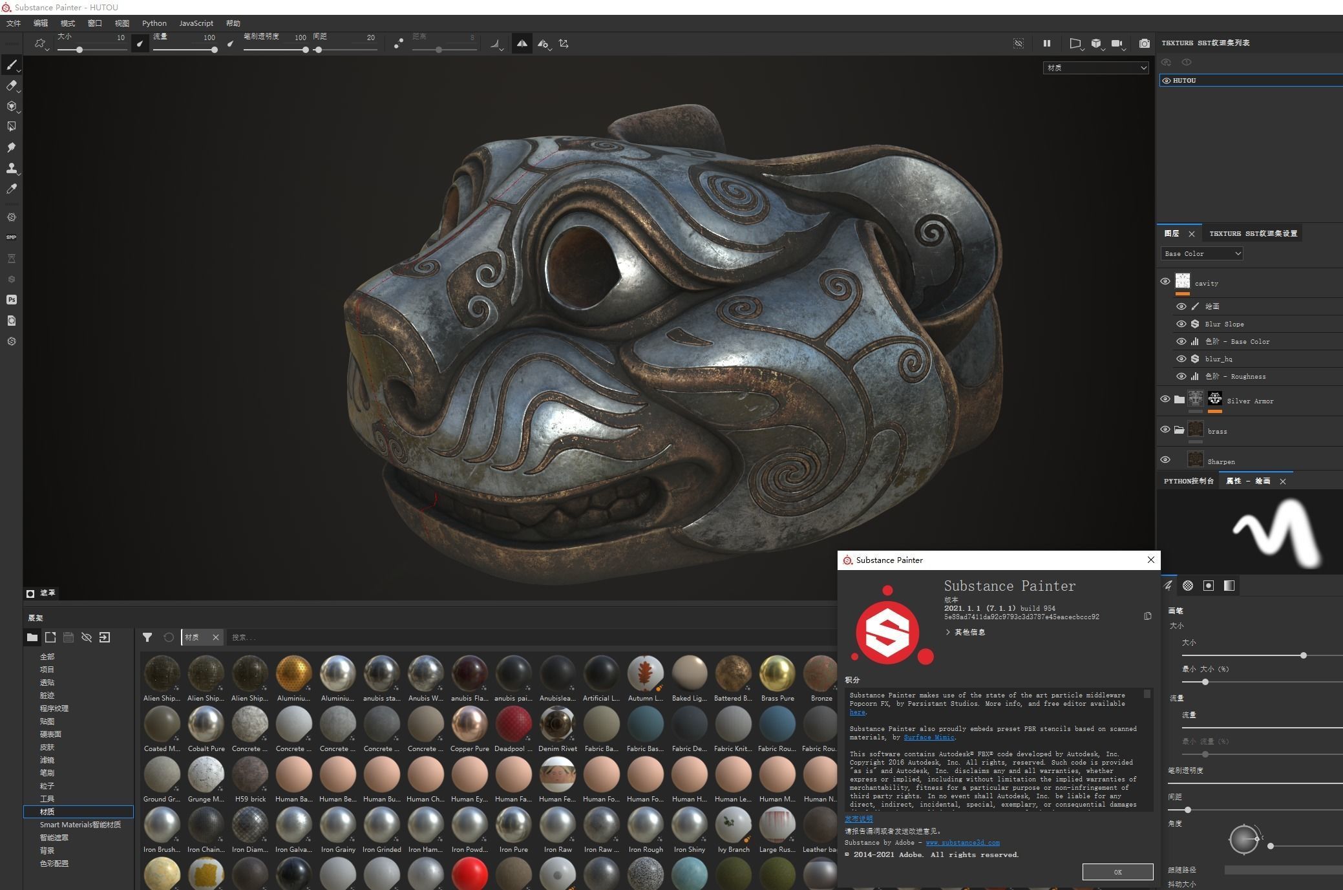The width and height of the screenshot is (1343, 890).
Task: Click the shelf import resources icon
Action: point(105,637)
